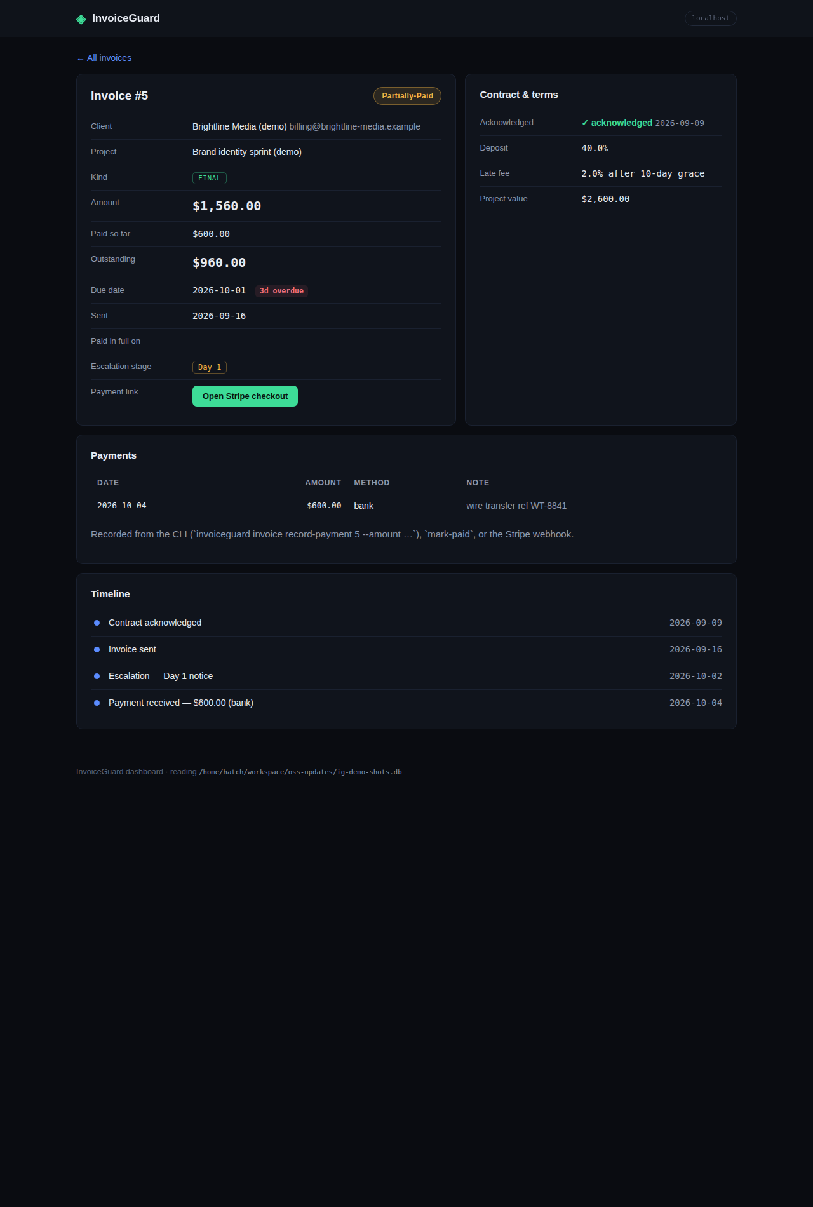Click client name Brightline Media (demo)

click(x=239, y=126)
